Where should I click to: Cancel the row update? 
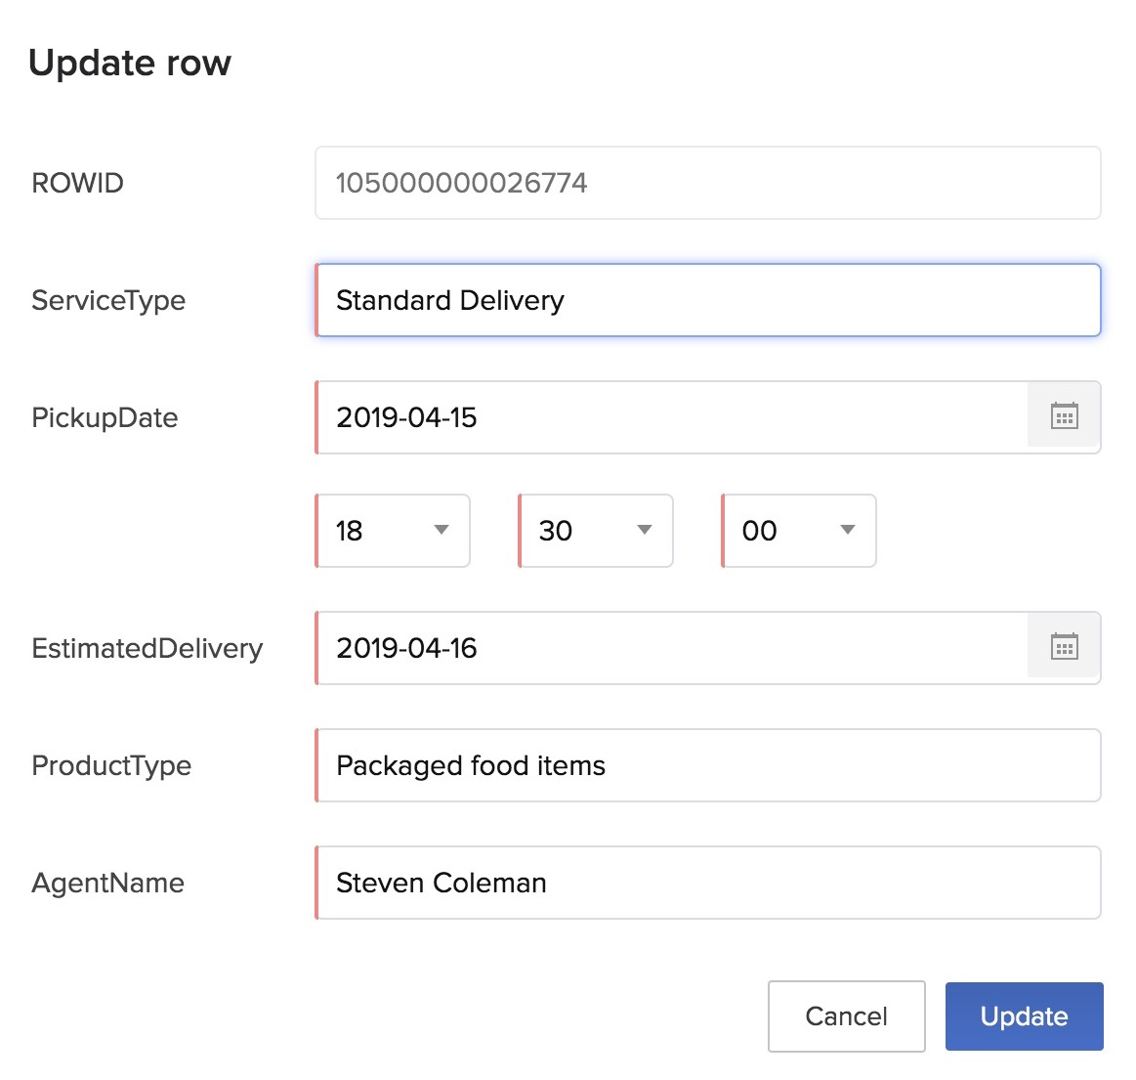click(846, 1016)
